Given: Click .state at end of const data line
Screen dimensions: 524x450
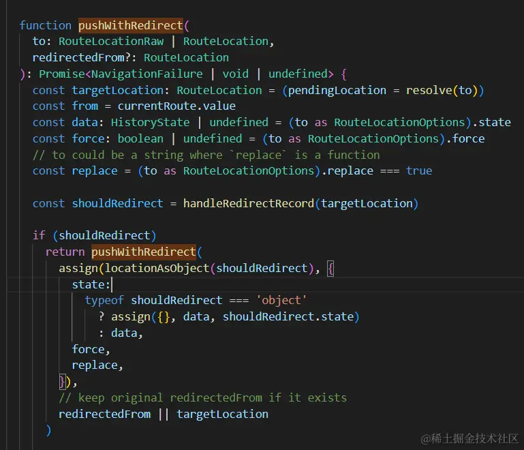Looking at the screenshot, I should [491, 122].
